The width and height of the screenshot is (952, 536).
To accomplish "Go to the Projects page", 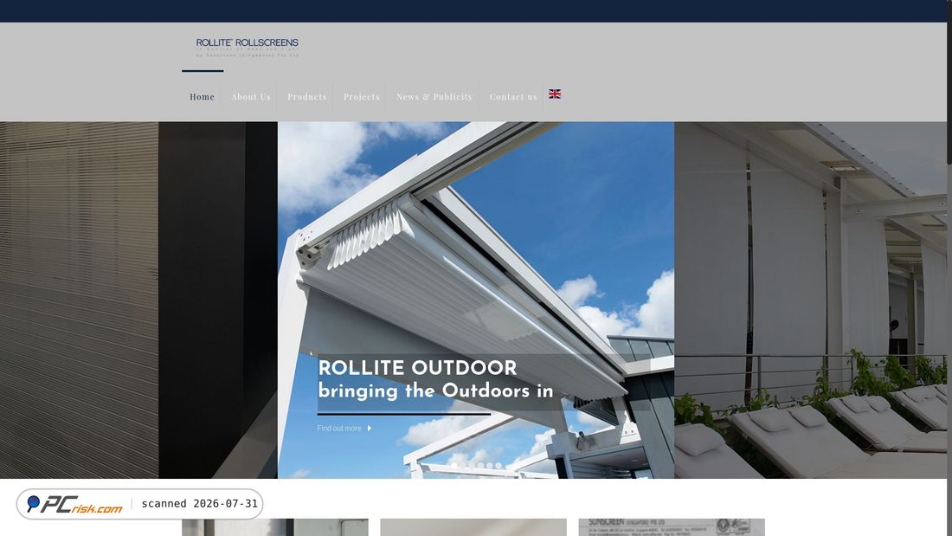I will point(362,97).
